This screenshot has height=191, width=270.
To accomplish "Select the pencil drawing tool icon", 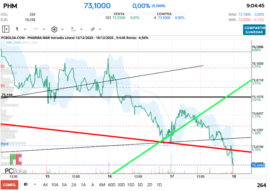I will coord(92,29).
